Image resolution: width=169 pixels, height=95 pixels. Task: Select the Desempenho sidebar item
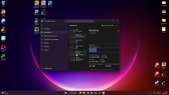pos(54,32)
